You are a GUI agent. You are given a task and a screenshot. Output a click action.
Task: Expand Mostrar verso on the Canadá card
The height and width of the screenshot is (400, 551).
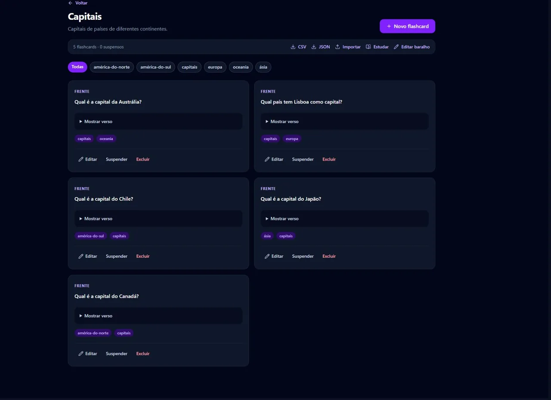pyautogui.click(x=158, y=316)
